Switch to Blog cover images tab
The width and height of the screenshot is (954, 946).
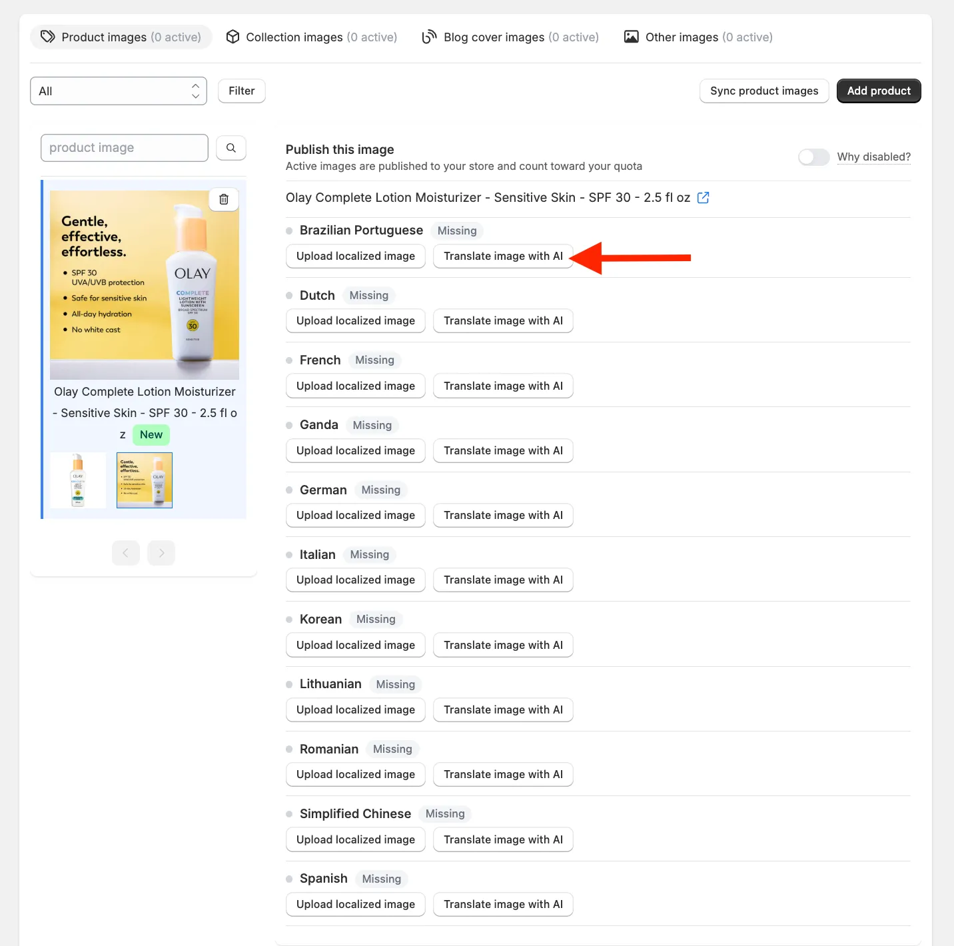pos(511,37)
